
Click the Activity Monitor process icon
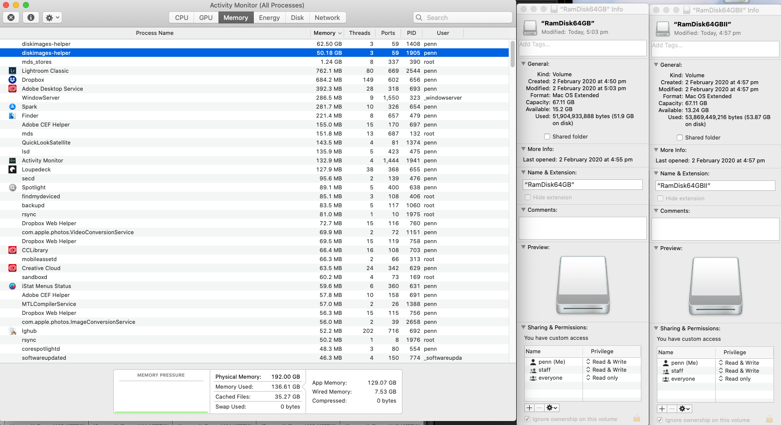tap(12, 160)
